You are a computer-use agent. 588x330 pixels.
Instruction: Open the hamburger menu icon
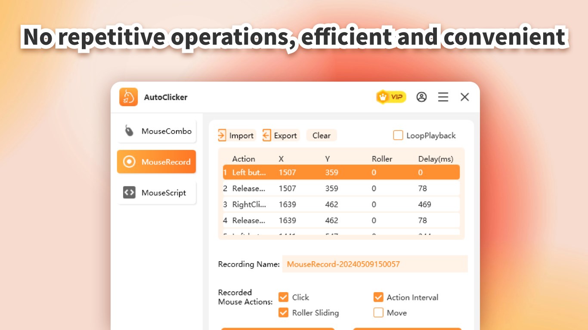click(x=443, y=97)
